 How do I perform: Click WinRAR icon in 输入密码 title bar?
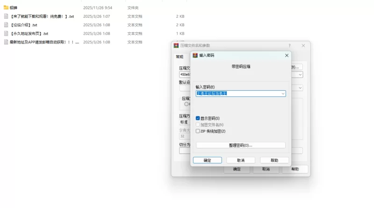click(x=195, y=55)
